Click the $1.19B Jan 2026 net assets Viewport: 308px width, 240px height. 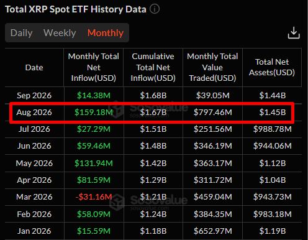point(273,231)
